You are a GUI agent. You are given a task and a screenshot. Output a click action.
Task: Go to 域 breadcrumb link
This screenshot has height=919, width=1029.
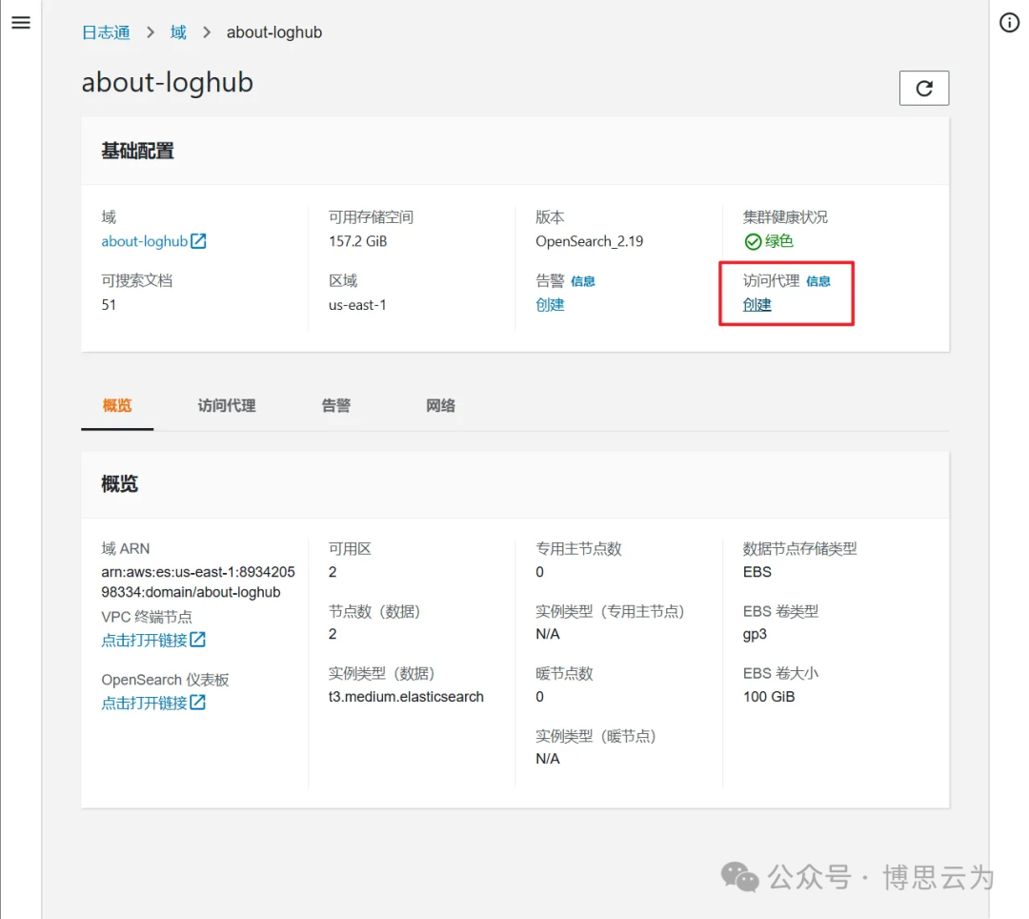coord(178,32)
